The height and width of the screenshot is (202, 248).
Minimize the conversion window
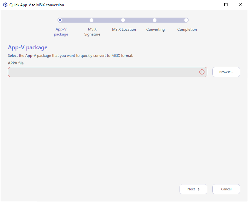point(212,5)
